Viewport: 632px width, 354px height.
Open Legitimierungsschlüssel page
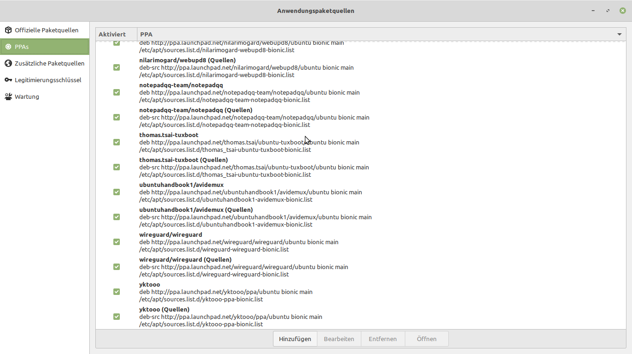point(45,80)
